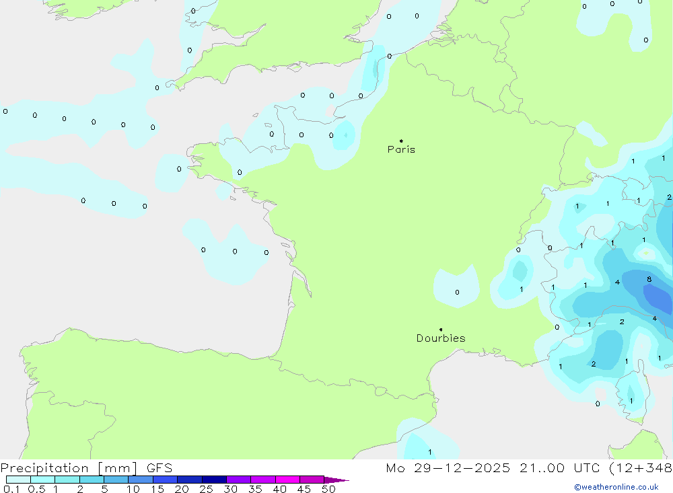Click the 35 legend scale label

[255, 489]
